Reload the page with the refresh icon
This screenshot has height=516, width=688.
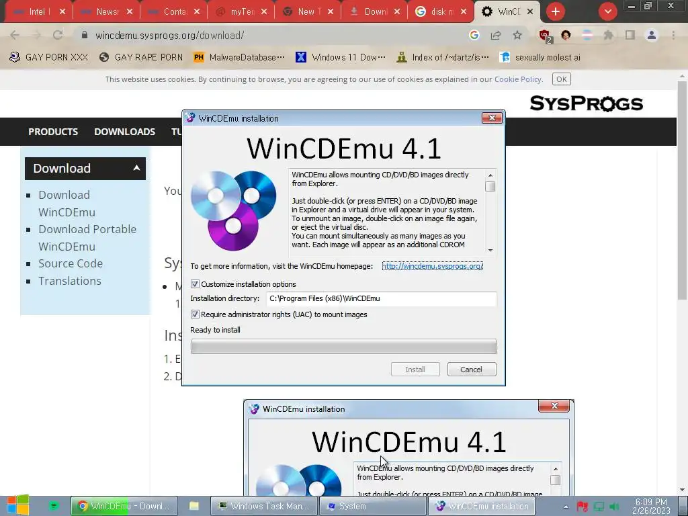58,35
